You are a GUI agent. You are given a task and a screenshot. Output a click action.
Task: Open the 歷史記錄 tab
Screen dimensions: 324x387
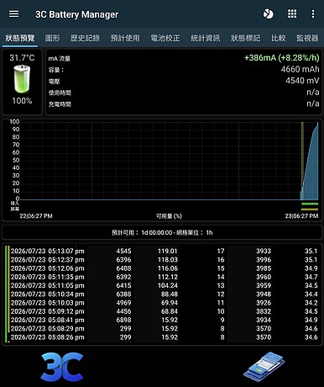(x=85, y=38)
